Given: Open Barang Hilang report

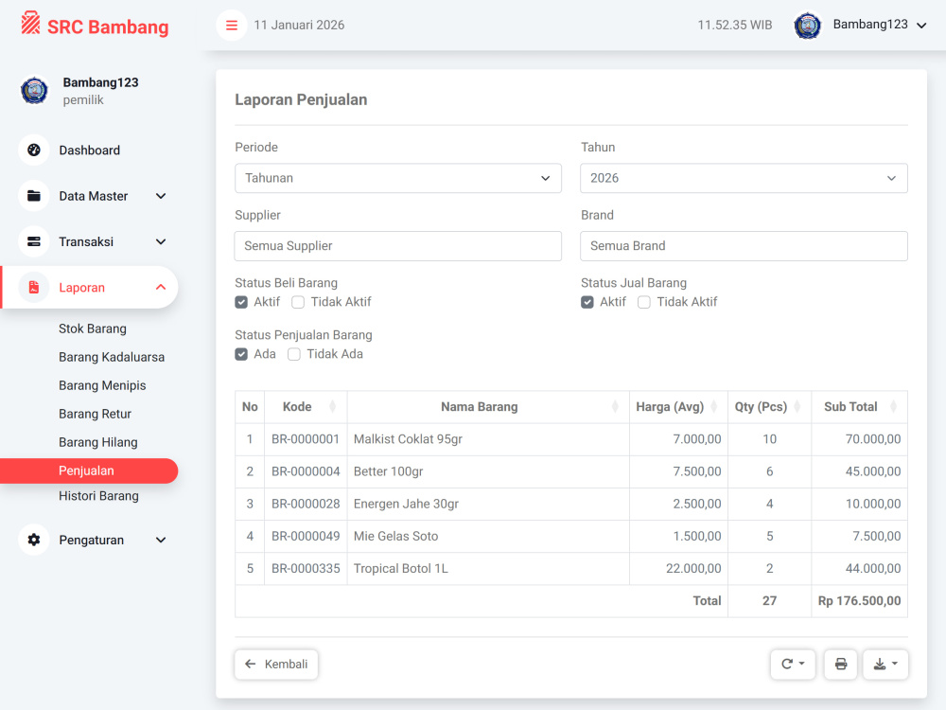Looking at the screenshot, I should click(x=97, y=442).
